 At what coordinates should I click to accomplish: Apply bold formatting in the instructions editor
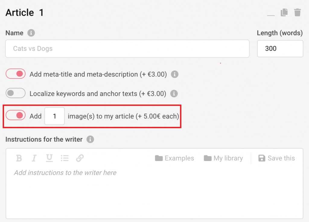[19, 158]
